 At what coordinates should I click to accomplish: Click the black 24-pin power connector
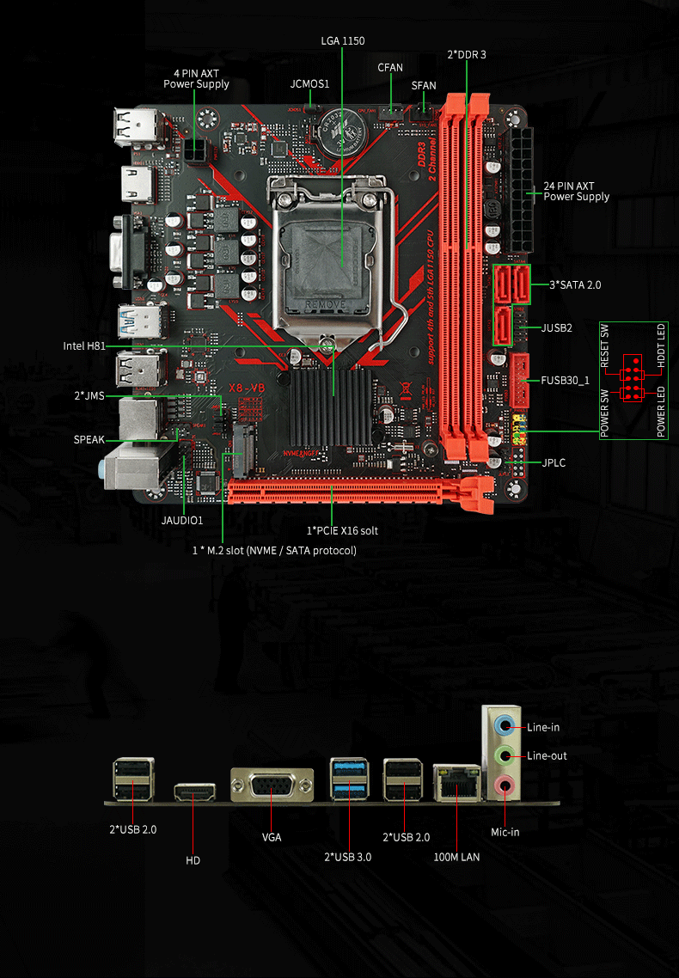522,190
